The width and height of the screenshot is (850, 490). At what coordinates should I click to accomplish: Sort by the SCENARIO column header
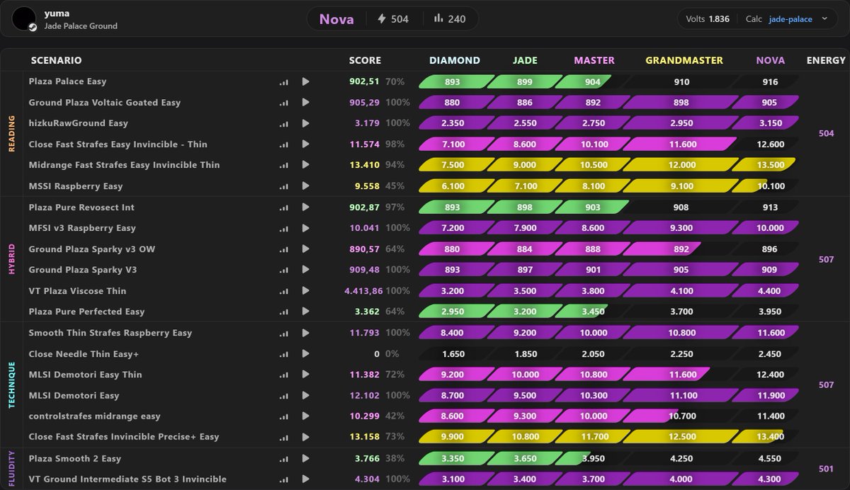click(57, 60)
